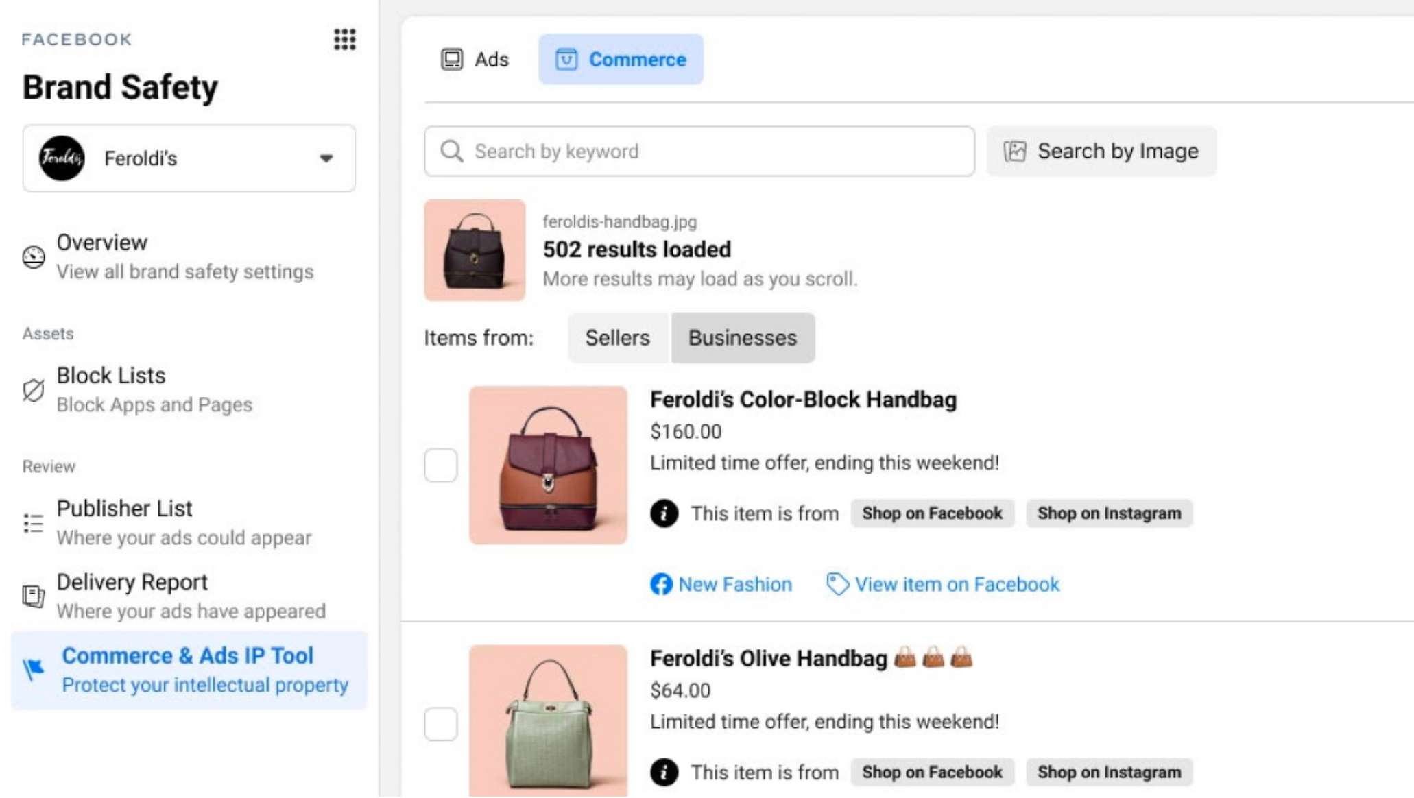Click Shop on Facebook tag for Olive Handbag

tap(932, 773)
